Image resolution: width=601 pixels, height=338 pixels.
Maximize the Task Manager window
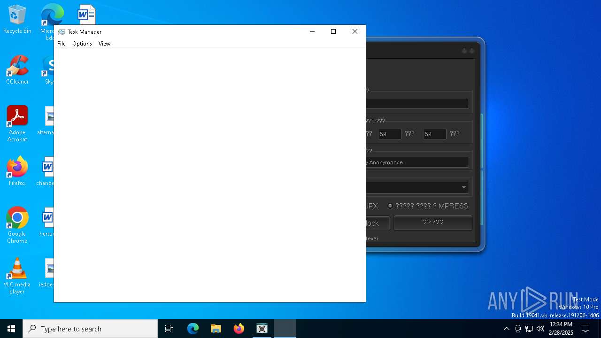333,31
